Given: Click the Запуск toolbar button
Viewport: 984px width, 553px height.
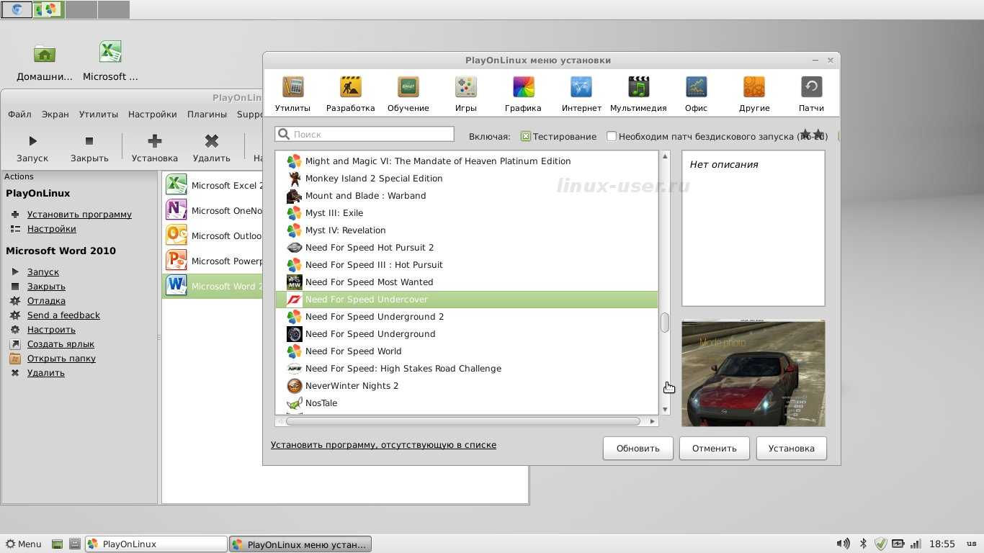Looking at the screenshot, I should [32, 148].
